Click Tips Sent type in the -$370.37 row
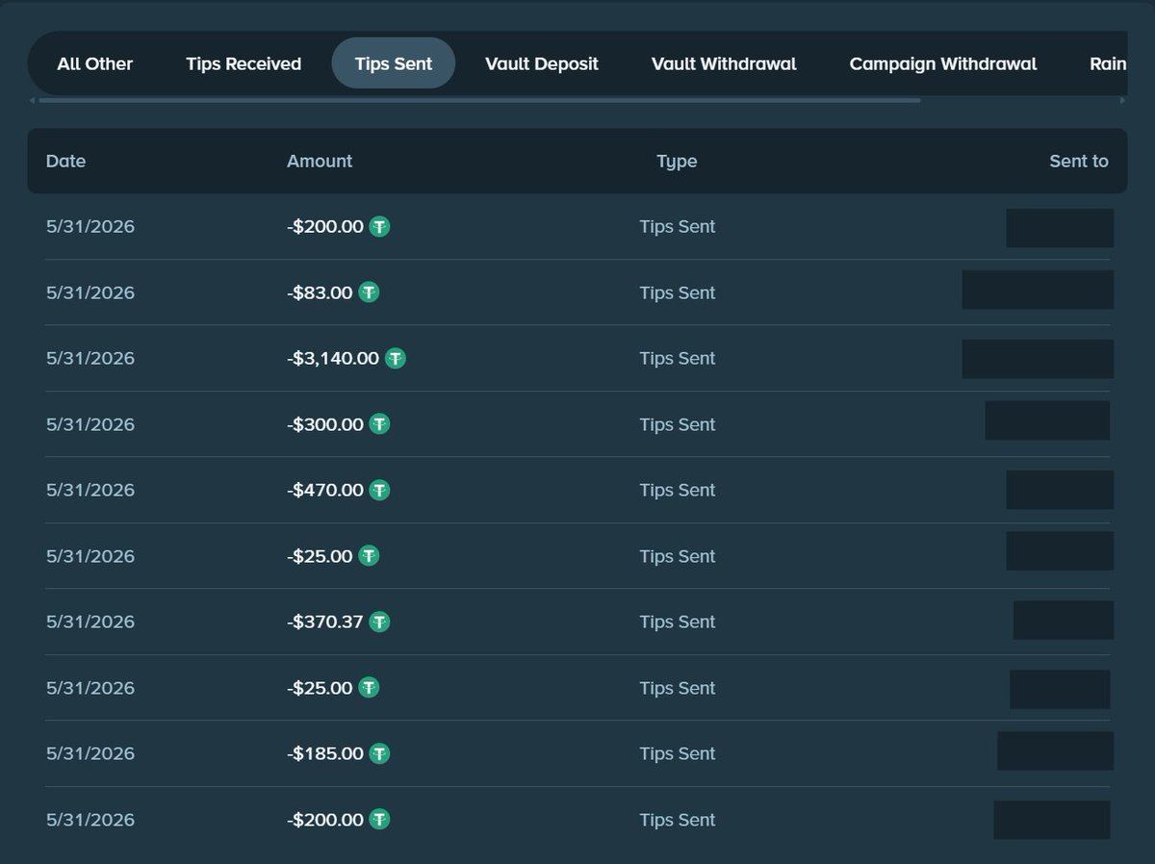The width and height of the screenshot is (1155, 864). 678,622
